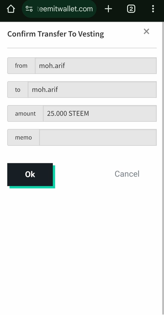164x315 pixels.
Task: Click the amount field with 25.000 STEEM
Action: click(100, 113)
